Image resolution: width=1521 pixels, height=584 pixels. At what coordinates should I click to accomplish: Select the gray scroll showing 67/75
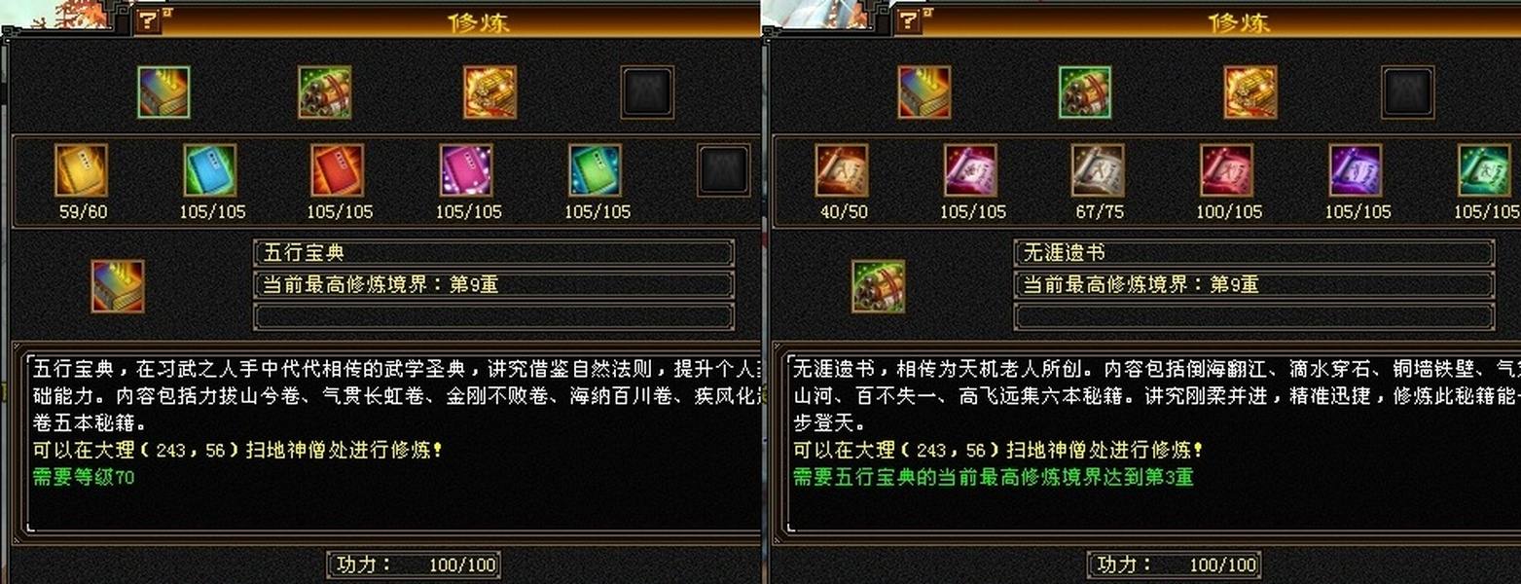point(1098,170)
